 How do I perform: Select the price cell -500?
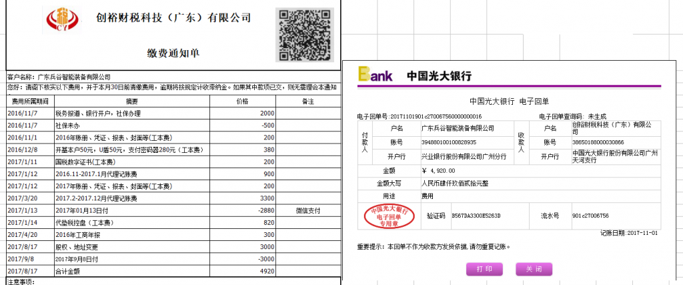243,125
